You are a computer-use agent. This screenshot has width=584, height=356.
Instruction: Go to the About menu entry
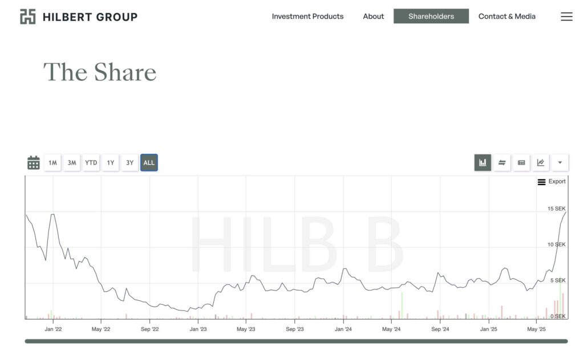click(373, 16)
